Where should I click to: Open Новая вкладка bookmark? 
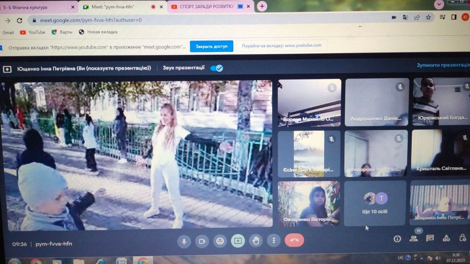[x=99, y=32]
